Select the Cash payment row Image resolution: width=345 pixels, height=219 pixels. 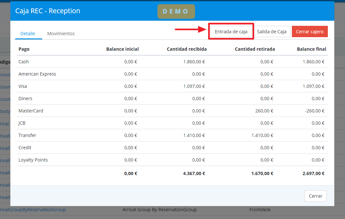tap(24, 62)
